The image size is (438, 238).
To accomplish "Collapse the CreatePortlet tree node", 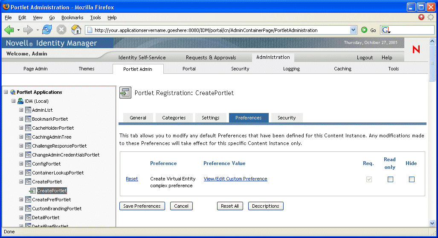I will click(x=21, y=182).
